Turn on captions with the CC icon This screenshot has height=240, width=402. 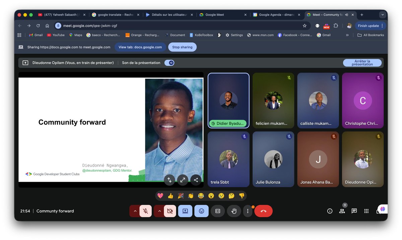pos(217,211)
